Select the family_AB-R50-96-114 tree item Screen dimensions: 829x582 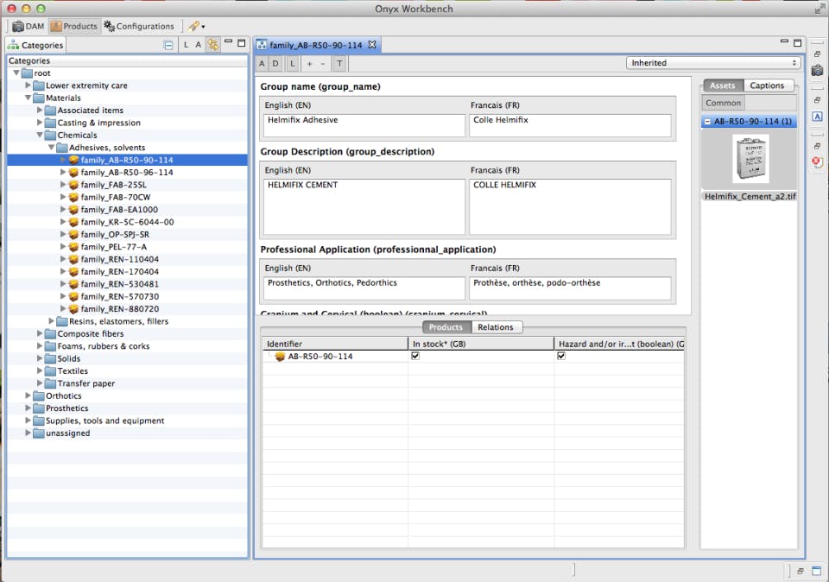coord(127,173)
